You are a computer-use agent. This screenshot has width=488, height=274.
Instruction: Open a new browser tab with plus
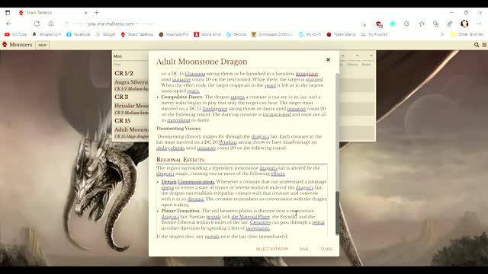coord(97,13)
